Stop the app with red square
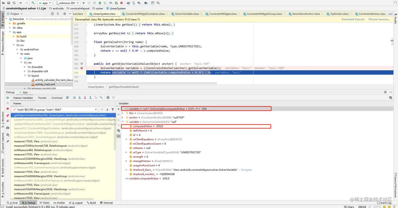This screenshot has height=208, width=398. click(121, 3)
